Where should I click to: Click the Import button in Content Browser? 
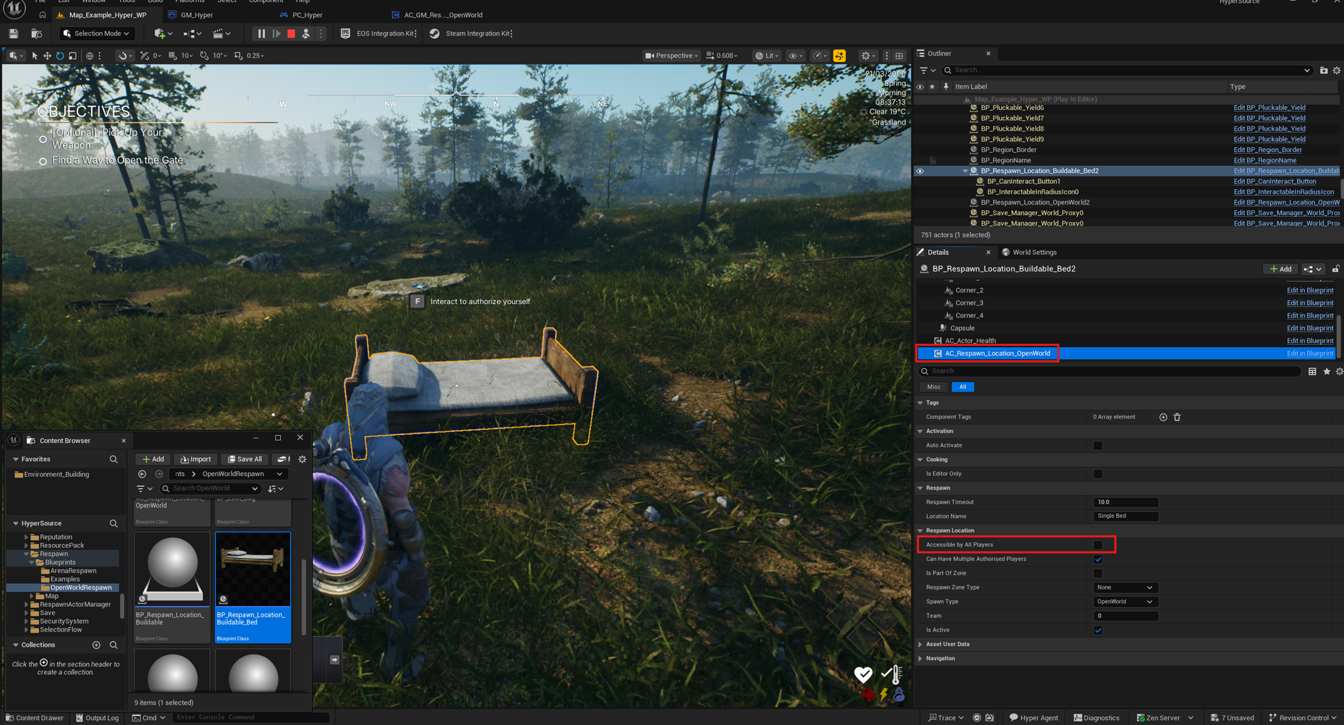(x=196, y=459)
